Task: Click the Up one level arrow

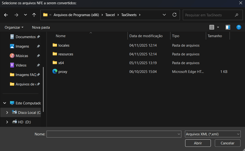Action: point(34,15)
